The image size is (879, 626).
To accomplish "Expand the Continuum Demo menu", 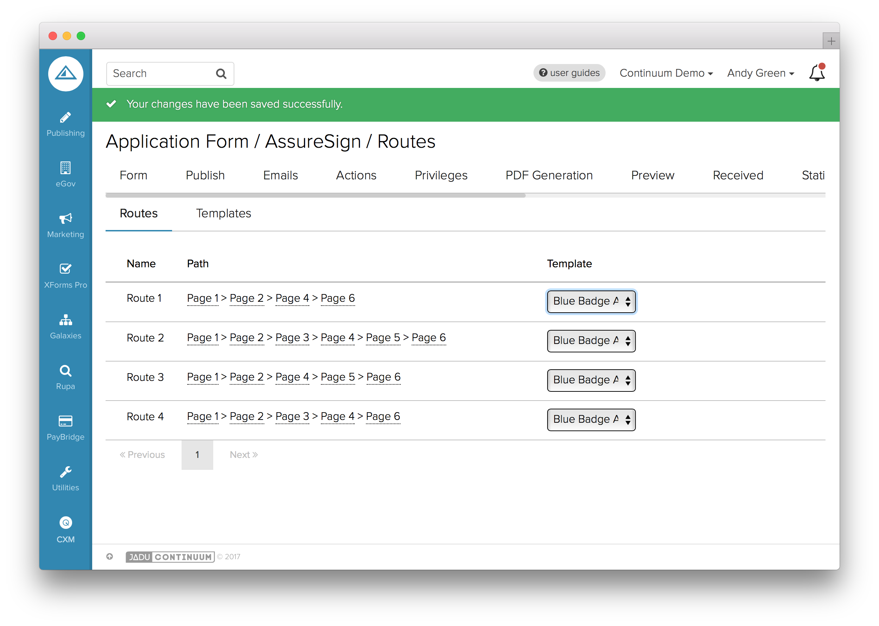I will [666, 73].
